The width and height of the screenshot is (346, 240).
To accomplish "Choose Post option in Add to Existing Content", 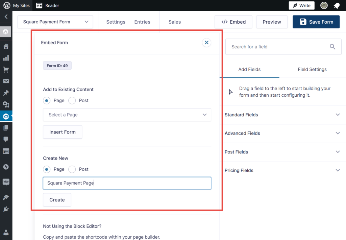I will coord(72,100).
